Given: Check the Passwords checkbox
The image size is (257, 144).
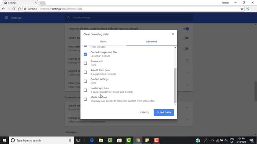Looking at the screenshot, I should pyautogui.click(x=86, y=63).
